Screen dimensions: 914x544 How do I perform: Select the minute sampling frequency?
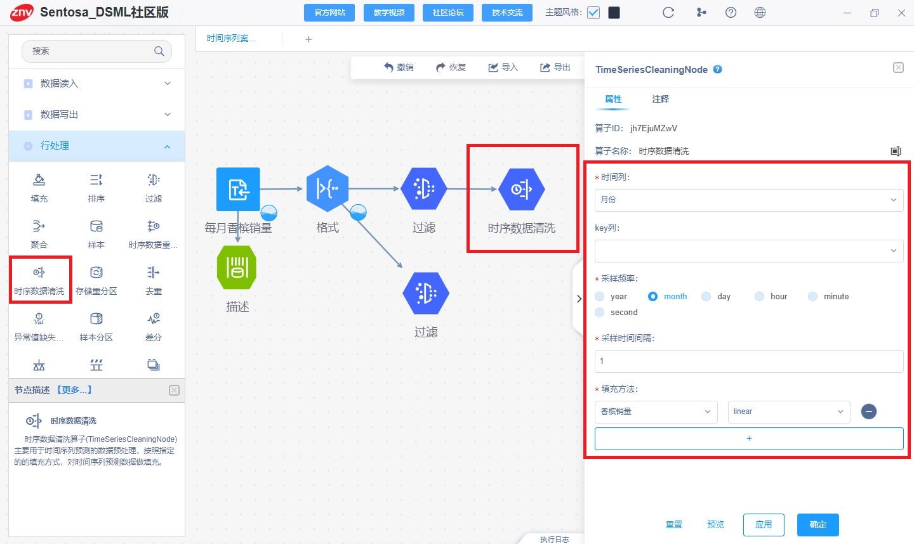pyautogui.click(x=813, y=296)
